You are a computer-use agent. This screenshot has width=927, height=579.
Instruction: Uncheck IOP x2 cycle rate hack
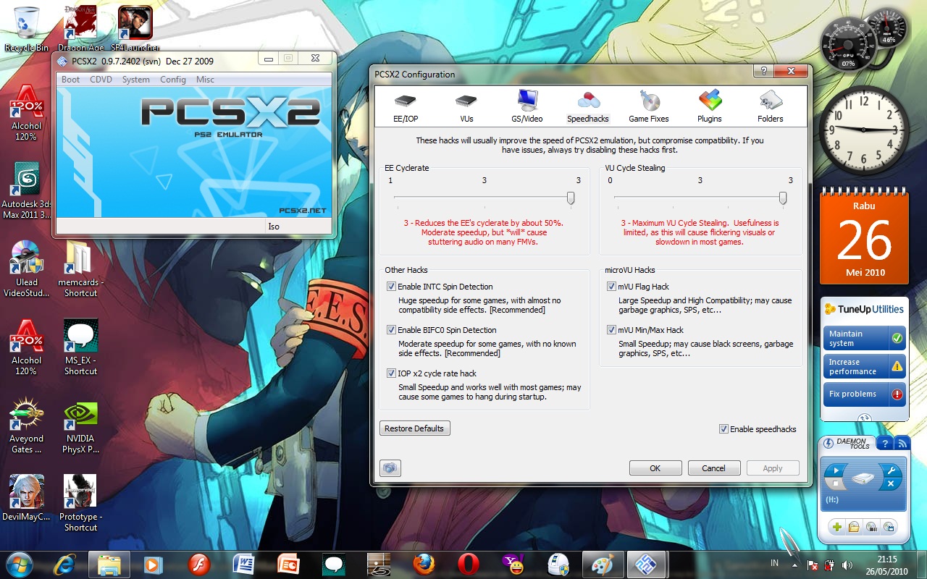click(391, 373)
